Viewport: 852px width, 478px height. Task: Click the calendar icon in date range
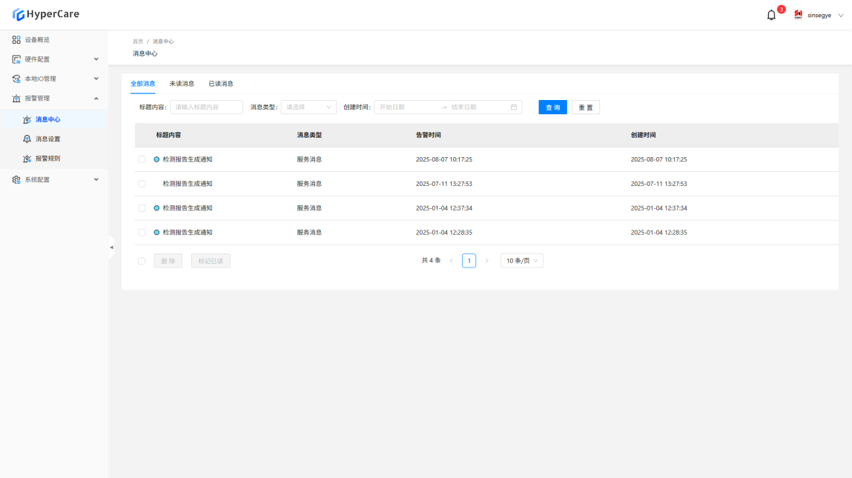point(514,107)
